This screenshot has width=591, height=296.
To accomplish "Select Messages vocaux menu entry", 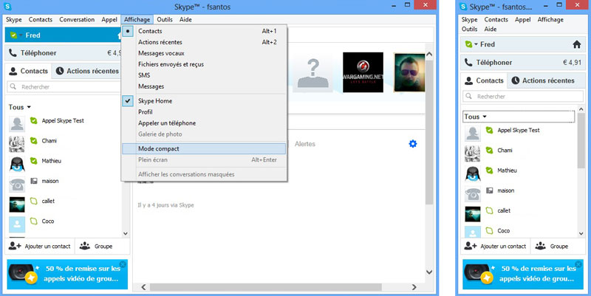I will pyautogui.click(x=204, y=53).
